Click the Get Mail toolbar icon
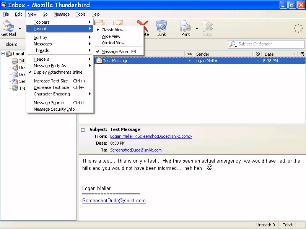 (x=8, y=26)
